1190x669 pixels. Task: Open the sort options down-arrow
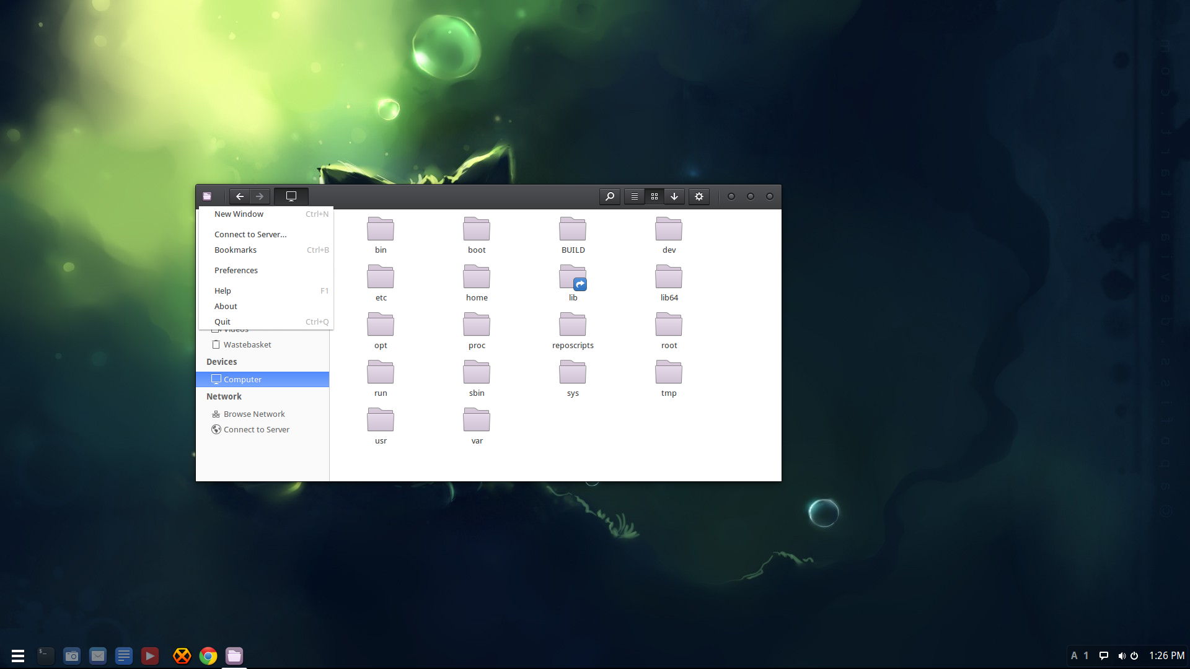point(674,196)
